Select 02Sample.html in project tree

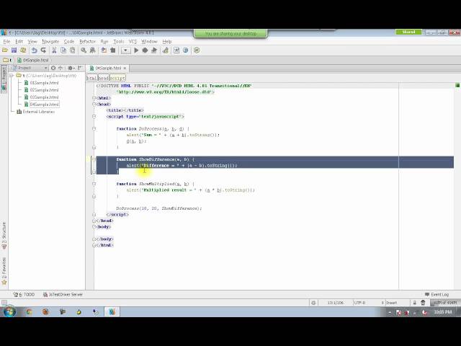[x=44, y=90]
